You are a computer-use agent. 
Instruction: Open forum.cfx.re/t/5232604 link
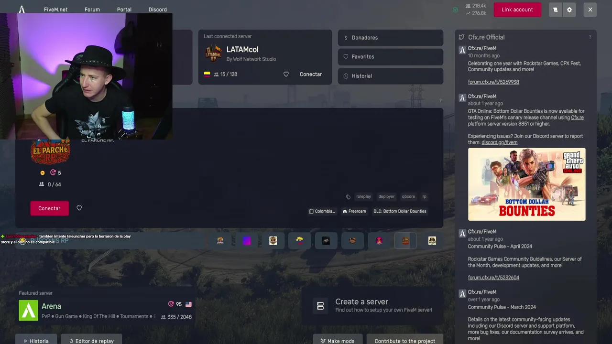coord(493,278)
